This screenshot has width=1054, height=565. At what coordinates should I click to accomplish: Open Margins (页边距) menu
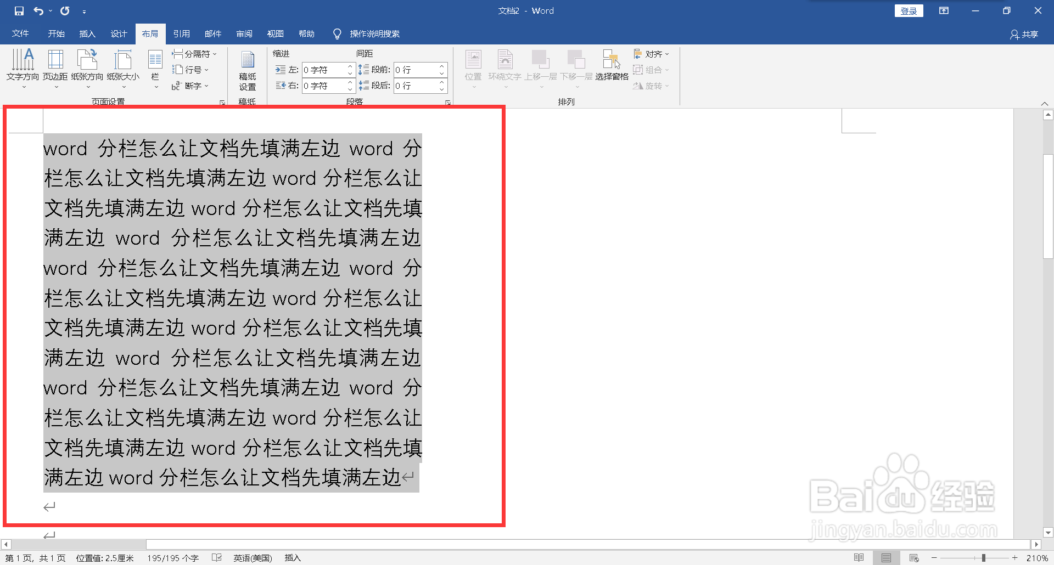tap(55, 69)
